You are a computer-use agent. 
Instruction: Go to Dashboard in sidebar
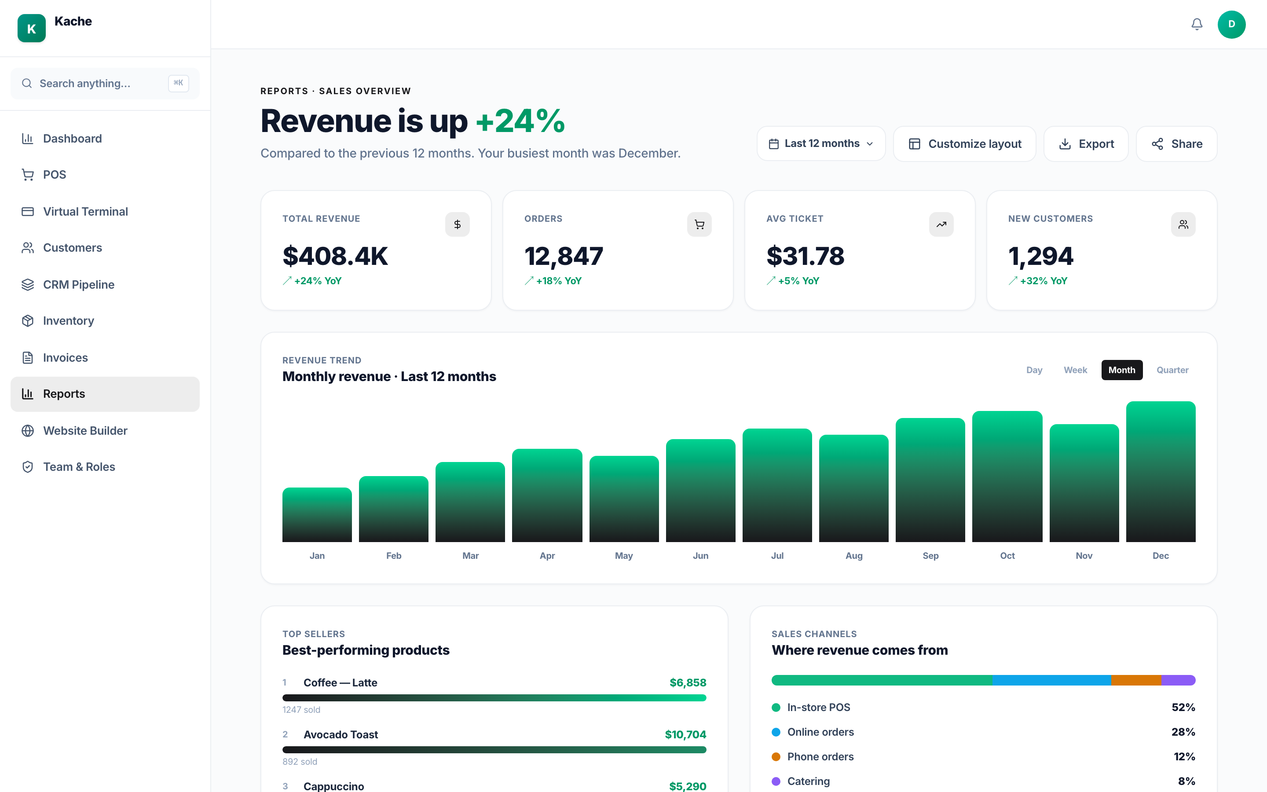click(x=105, y=138)
